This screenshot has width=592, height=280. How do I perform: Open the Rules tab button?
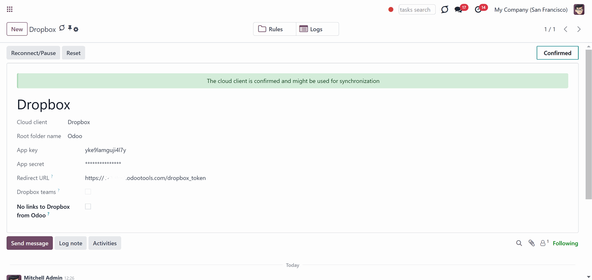click(x=275, y=29)
